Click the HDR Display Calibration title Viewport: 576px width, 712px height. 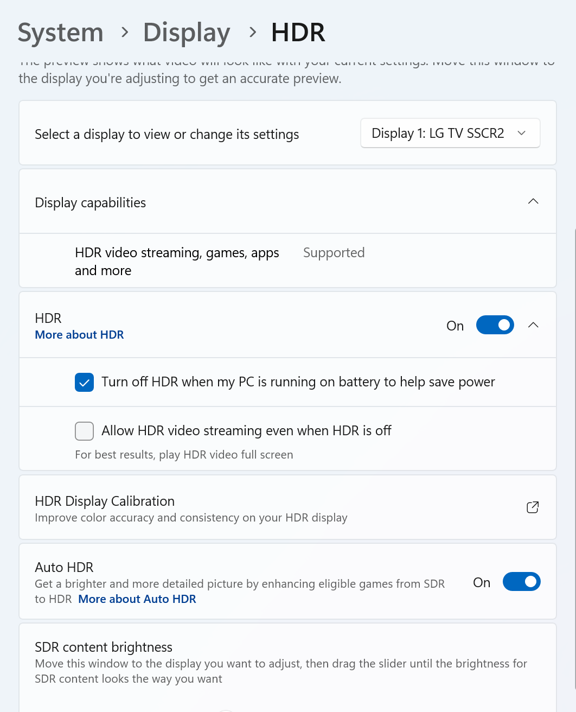(105, 501)
